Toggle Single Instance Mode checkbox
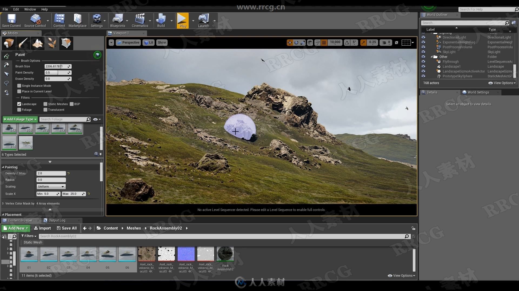Screen dimensions: 519x291 [19, 85]
